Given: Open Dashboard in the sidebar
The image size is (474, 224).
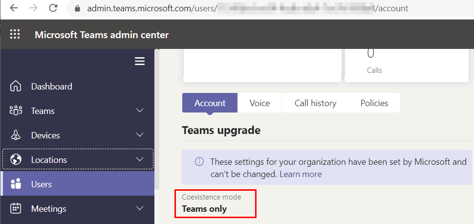Looking at the screenshot, I should coord(77,86).
